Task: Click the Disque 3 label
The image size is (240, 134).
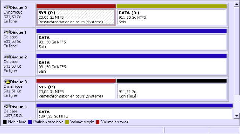Action: [x=18, y=82]
